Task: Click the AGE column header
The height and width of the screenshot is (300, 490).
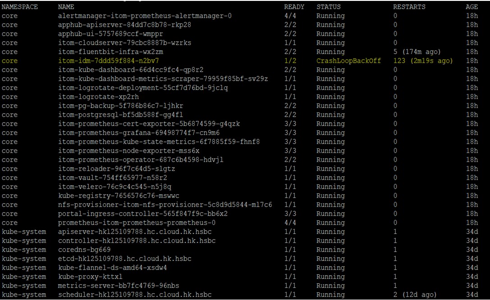Action: [x=472, y=8]
